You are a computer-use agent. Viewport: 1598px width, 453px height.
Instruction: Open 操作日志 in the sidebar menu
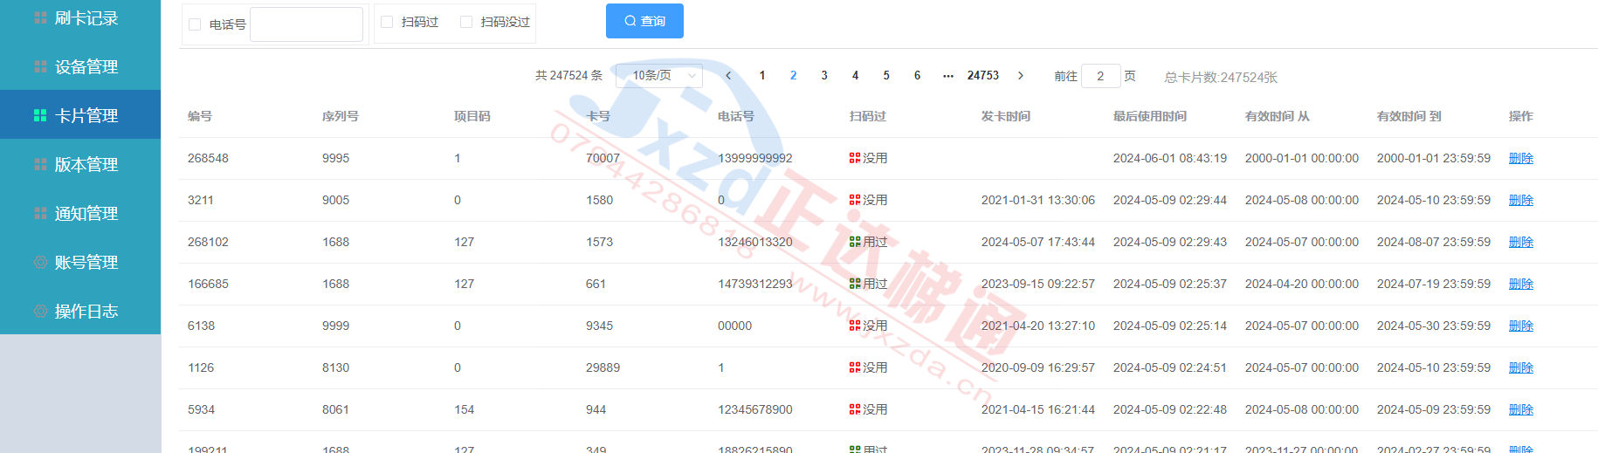coord(86,311)
